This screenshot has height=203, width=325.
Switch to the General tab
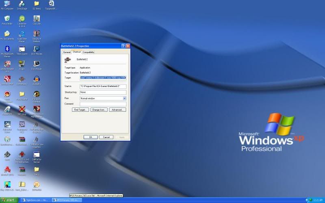(67, 52)
